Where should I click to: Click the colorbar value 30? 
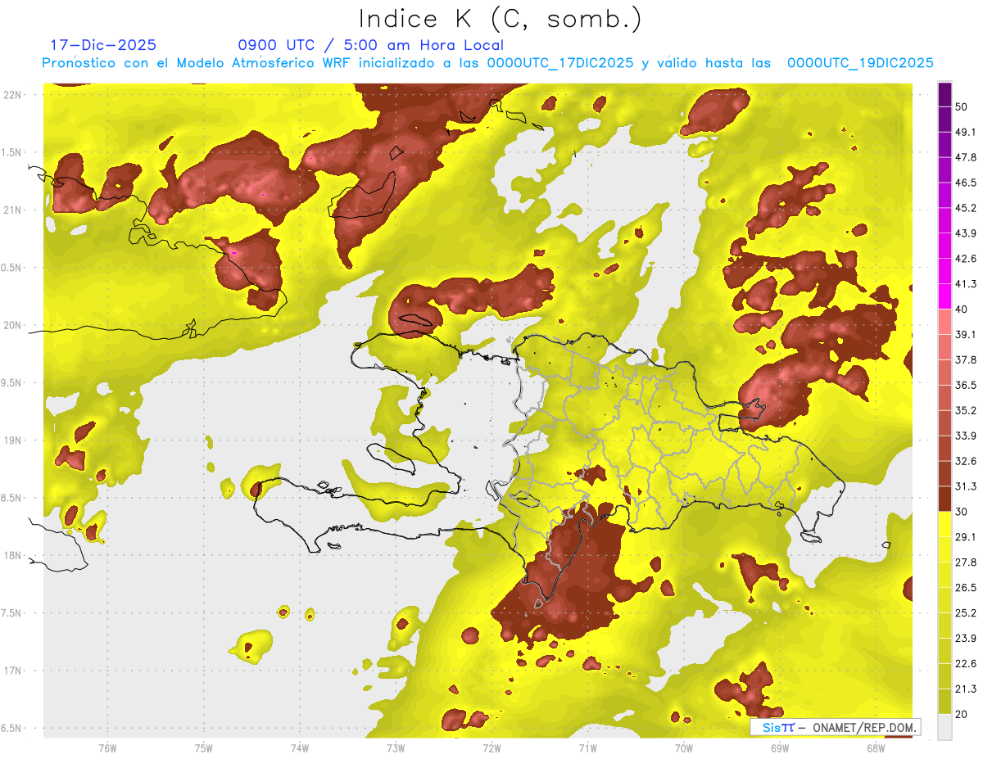point(963,512)
